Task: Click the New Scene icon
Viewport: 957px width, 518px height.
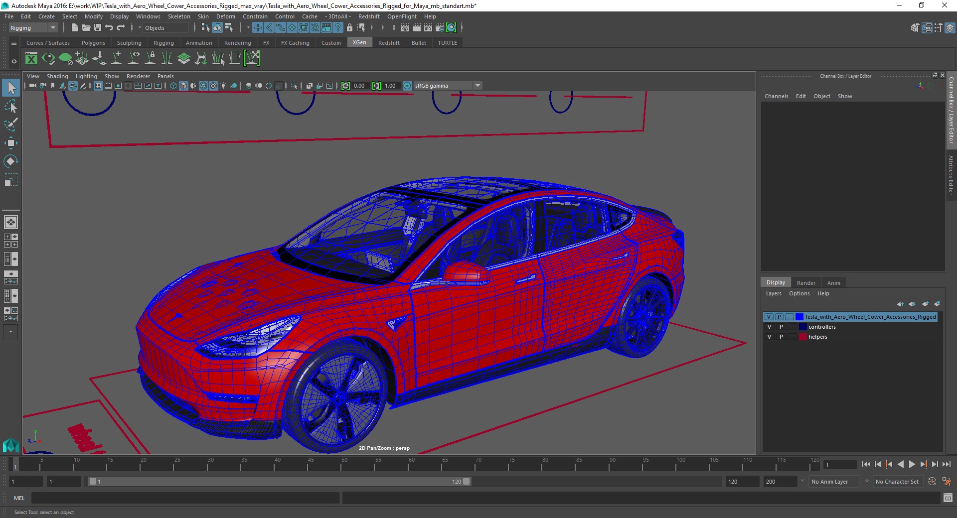Action: (74, 28)
